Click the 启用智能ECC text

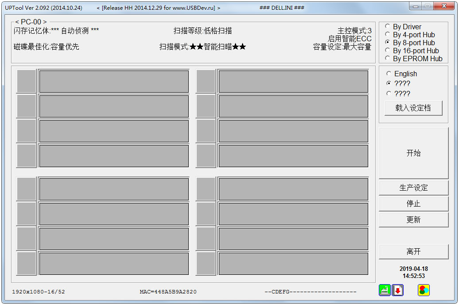coord(350,39)
